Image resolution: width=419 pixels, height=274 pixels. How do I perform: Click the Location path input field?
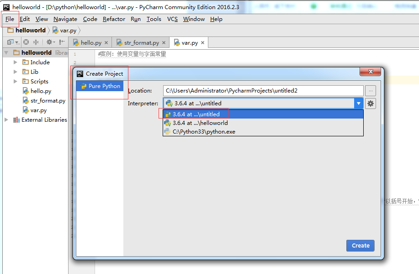point(263,91)
